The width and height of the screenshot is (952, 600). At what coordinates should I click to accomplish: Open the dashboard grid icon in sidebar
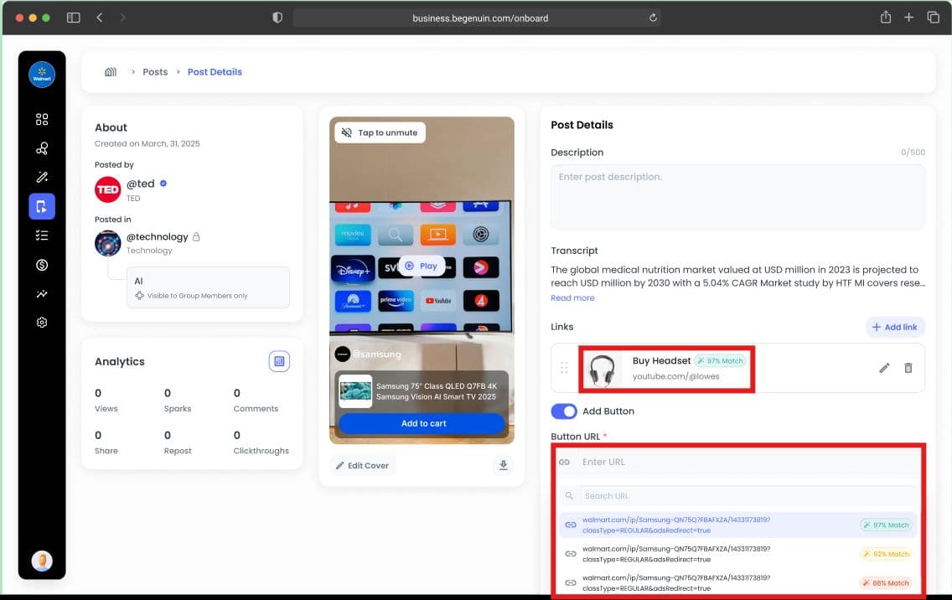point(41,119)
